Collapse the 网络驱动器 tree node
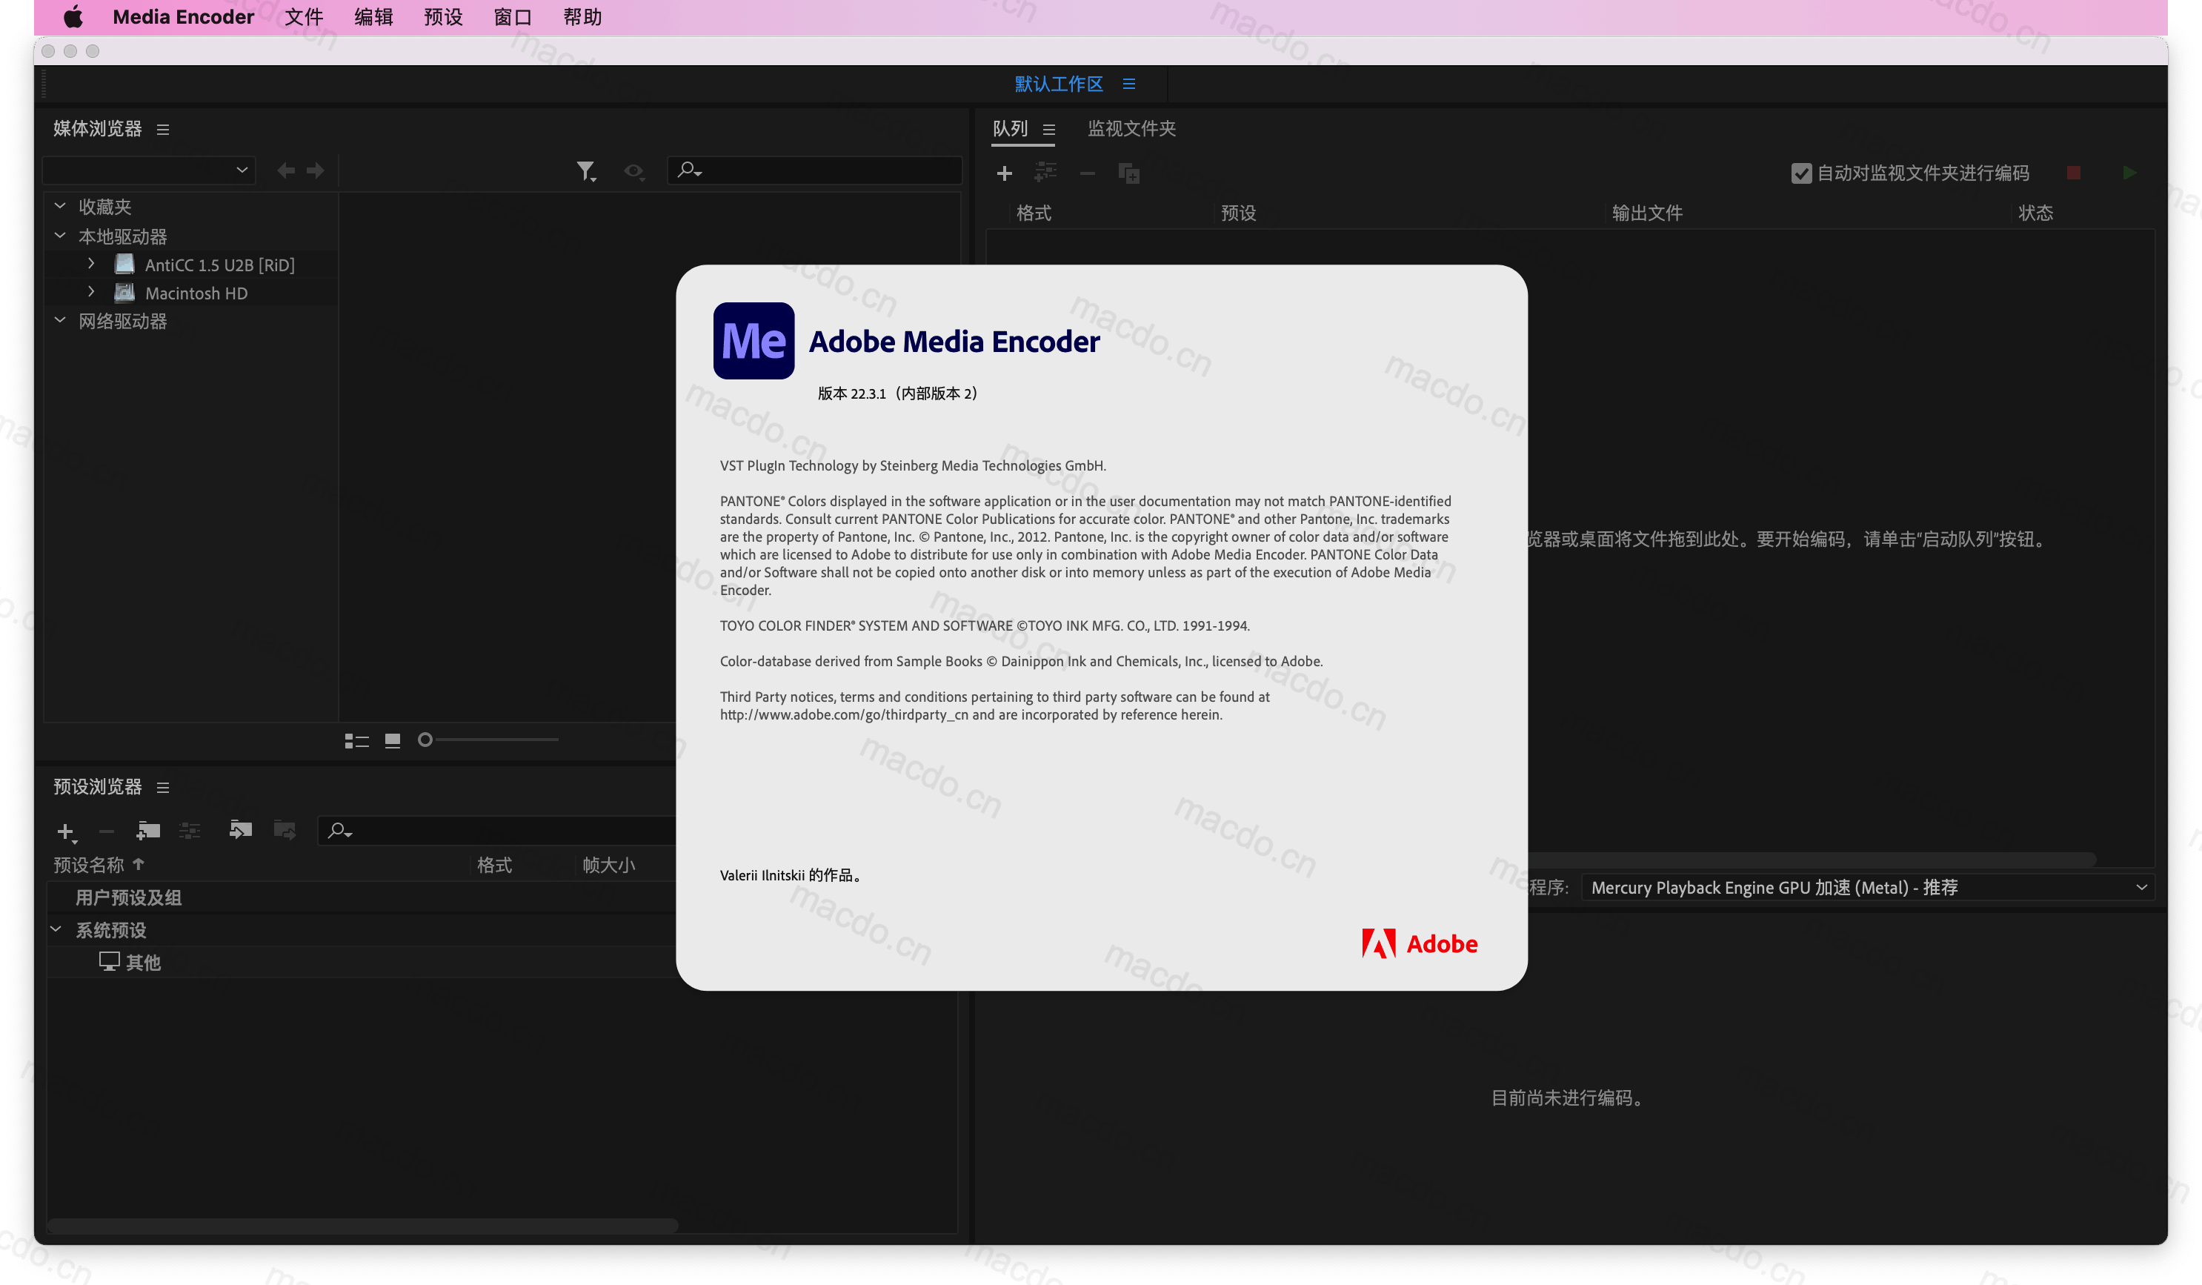 pyautogui.click(x=60, y=321)
